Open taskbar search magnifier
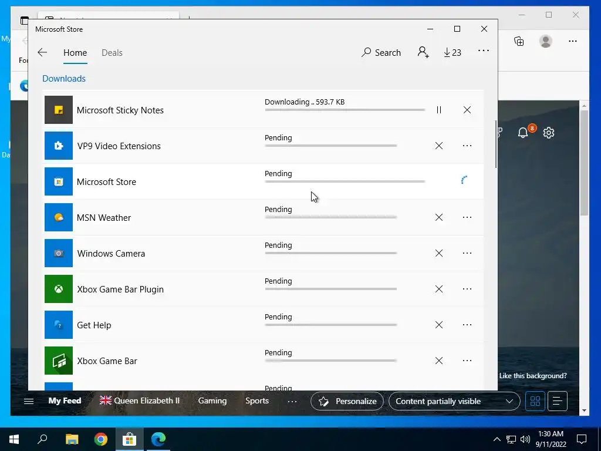 [x=42, y=439]
